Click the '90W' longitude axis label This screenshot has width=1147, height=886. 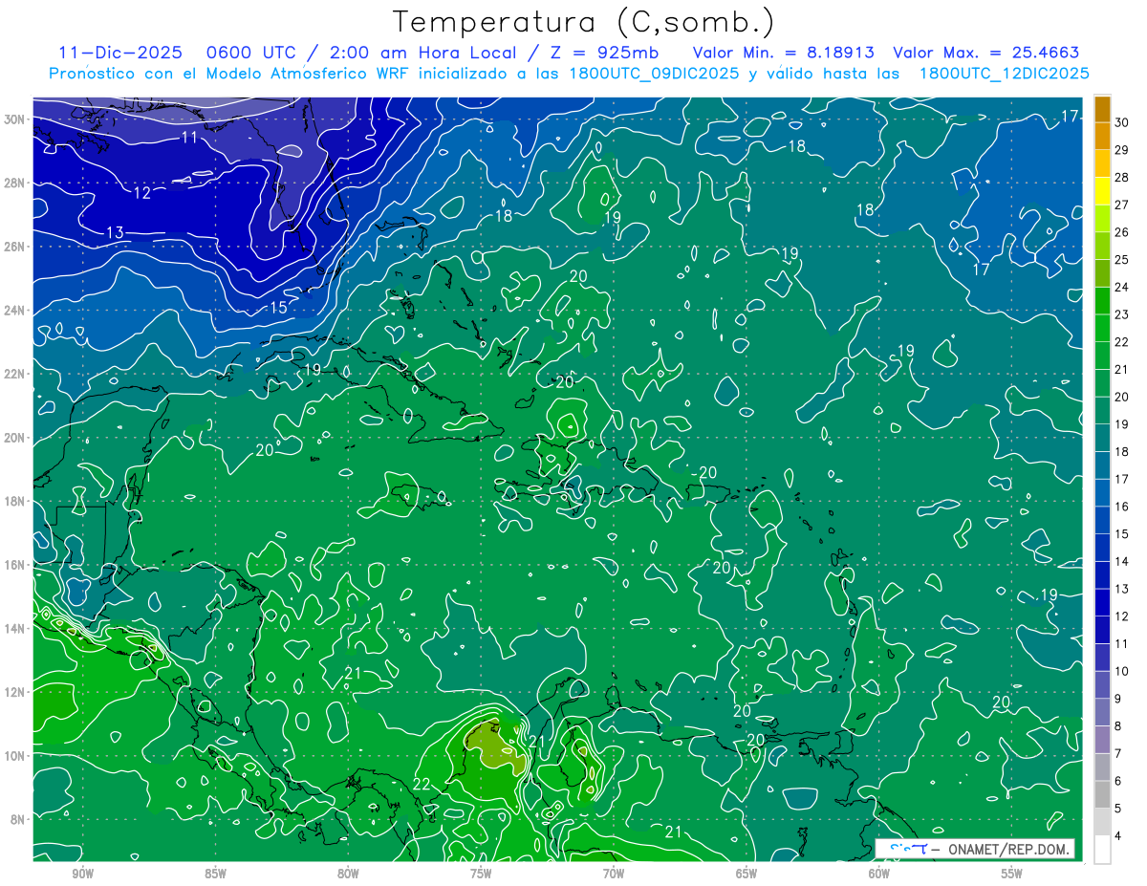click(82, 874)
